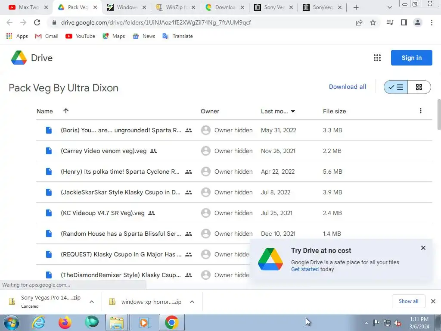The image size is (441, 331).
Task: Click shared icon beside KC Videoup V4.7 SR Veg
Action: click(152, 213)
